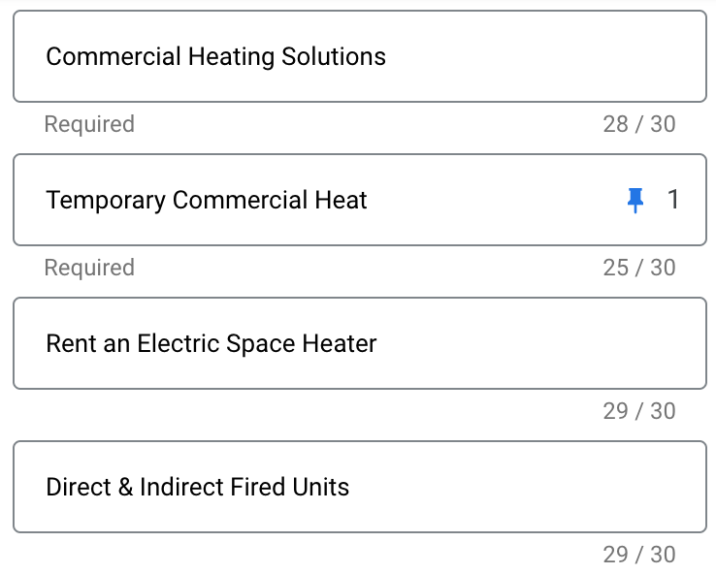The height and width of the screenshot is (574, 716).
Task: Place cursor on the ampersand in fourth headline
Action: [125, 487]
